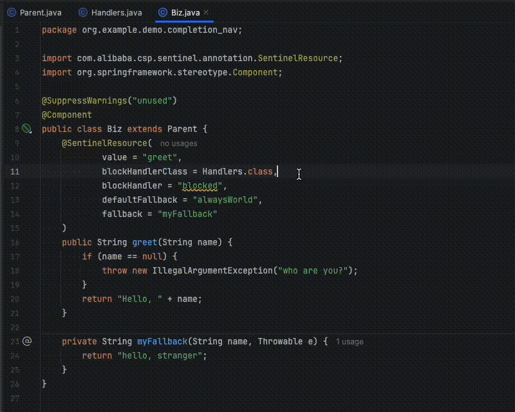Close the Biz.java tab
This screenshot has width=515, height=412.
pyautogui.click(x=206, y=12)
